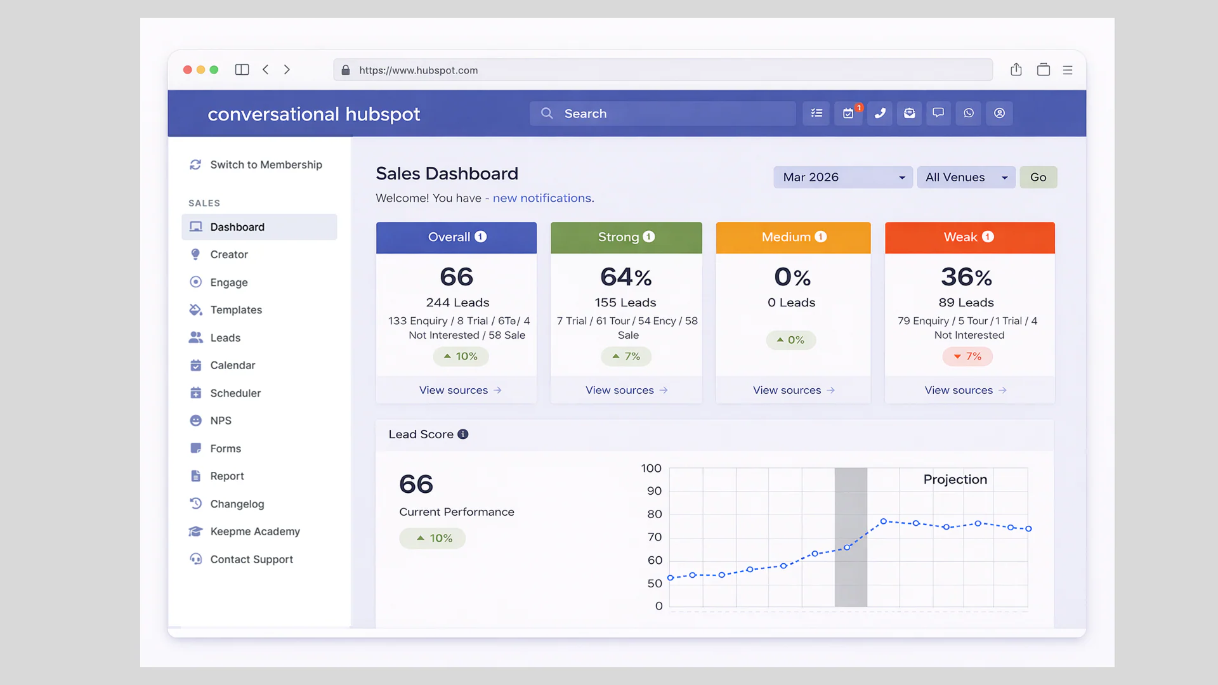Viewport: 1218px width, 685px height.
Task: Select Dashboard in the sales sidebar
Action: point(259,227)
